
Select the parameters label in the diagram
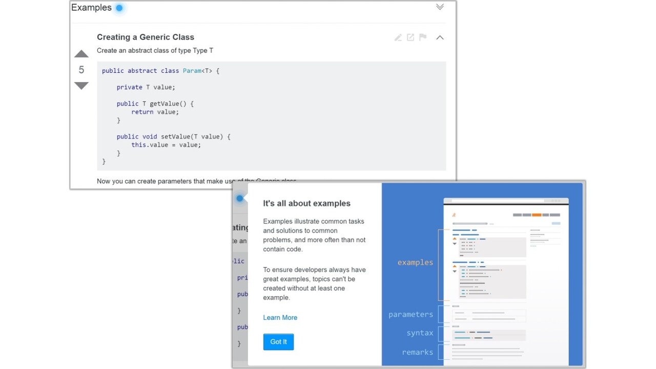411,315
